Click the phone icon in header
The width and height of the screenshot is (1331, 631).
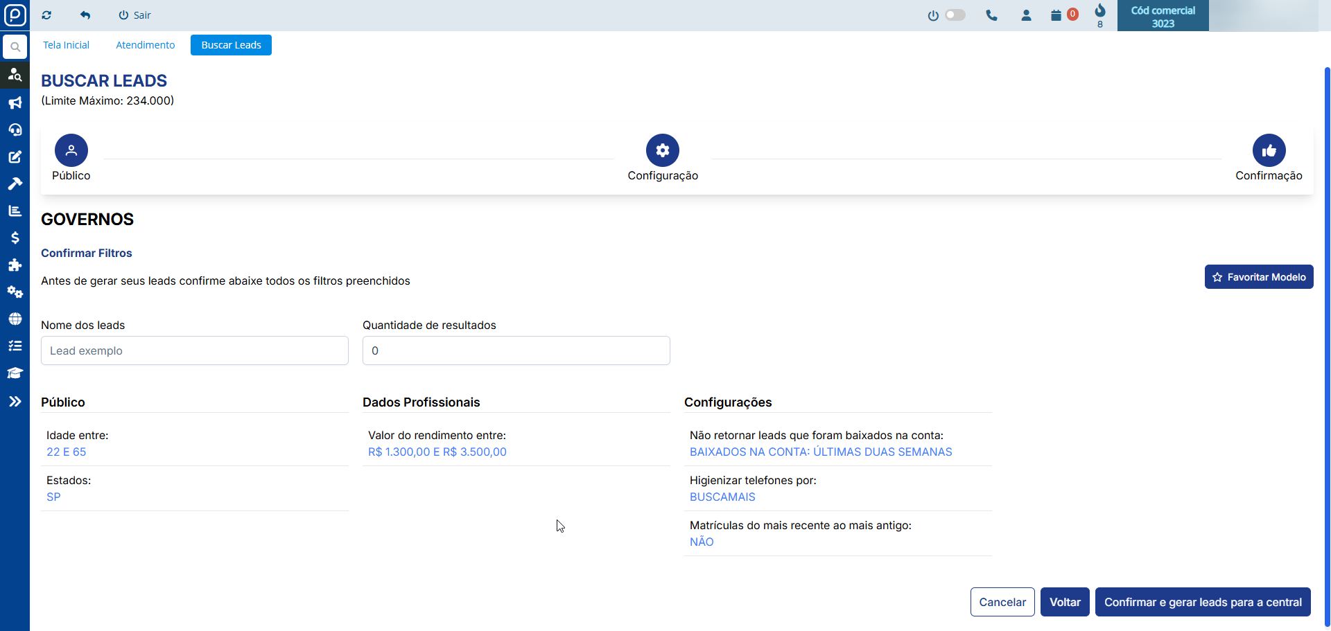pos(991,15)
